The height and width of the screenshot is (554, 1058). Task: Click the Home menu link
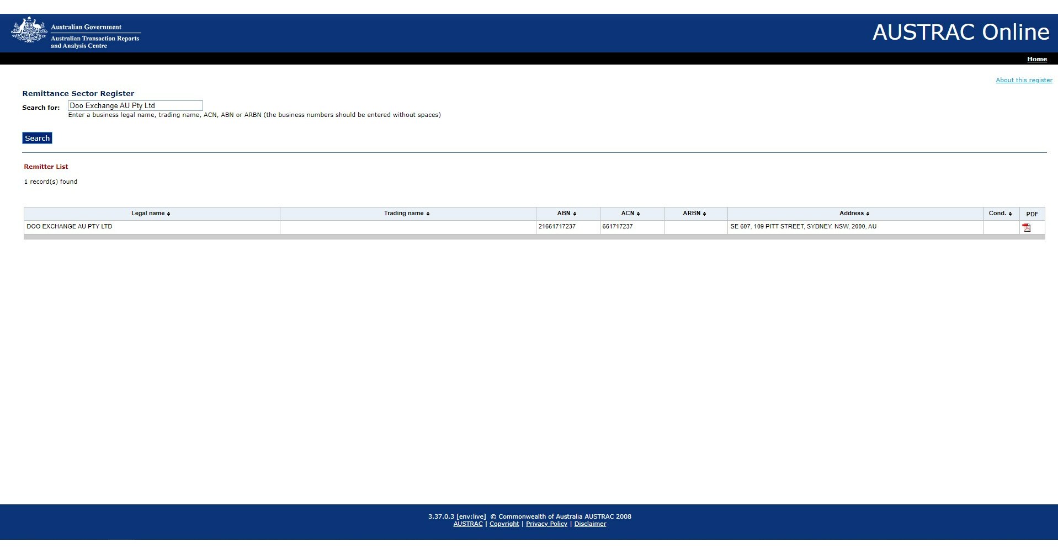click(1036, 59)
